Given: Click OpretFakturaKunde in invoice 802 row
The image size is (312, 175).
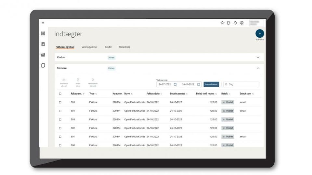Looking at the screenshot, I should (135, 128).
